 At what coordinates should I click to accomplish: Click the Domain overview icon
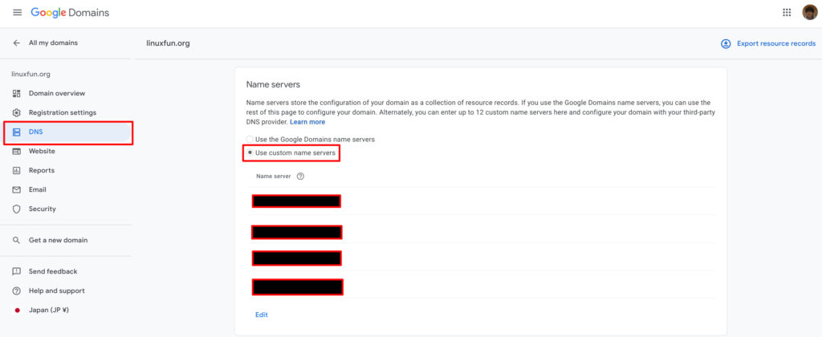pyautogui.click(x=17, y=93)
